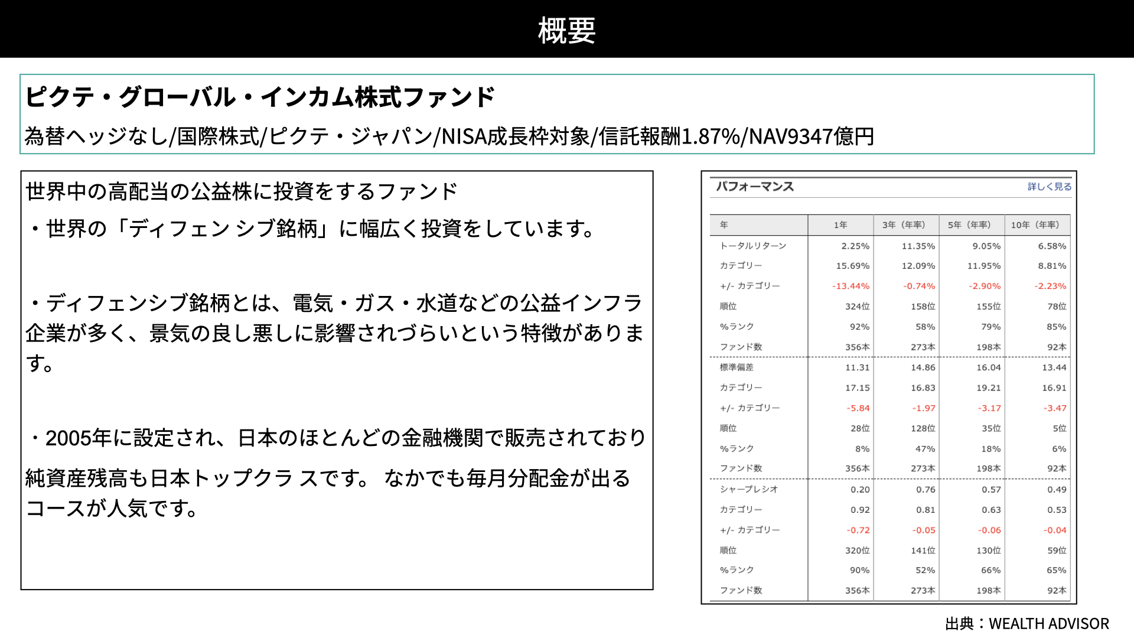Click the 9.05% total return value

986,246
